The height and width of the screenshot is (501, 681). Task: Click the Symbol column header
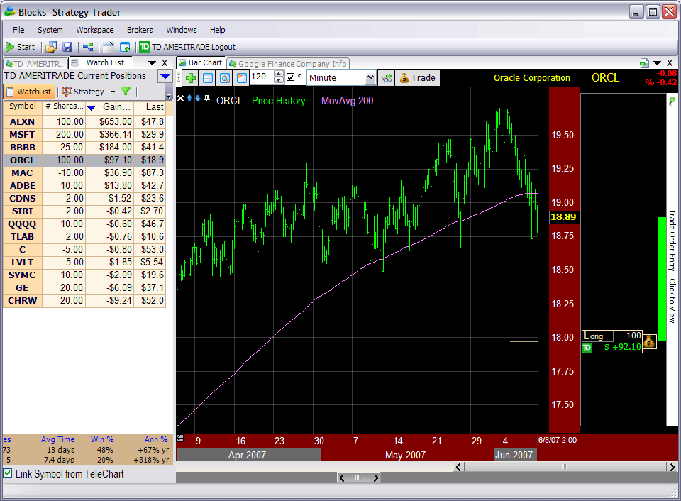click(23, 106)
